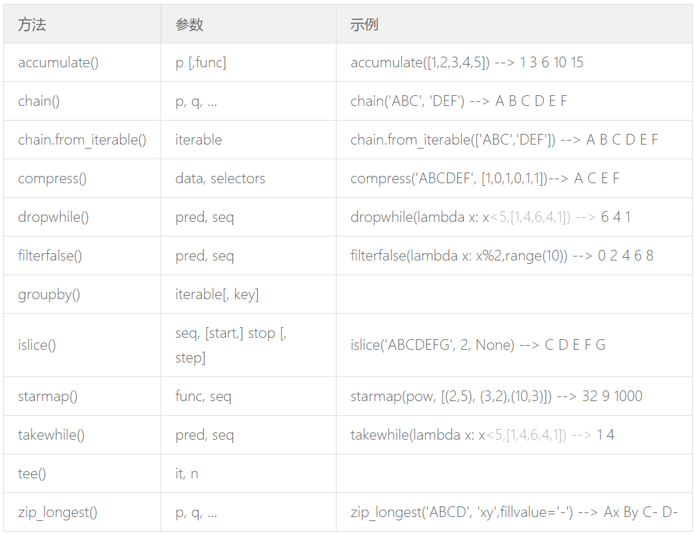Click the 示例 column header

(364, 25)
